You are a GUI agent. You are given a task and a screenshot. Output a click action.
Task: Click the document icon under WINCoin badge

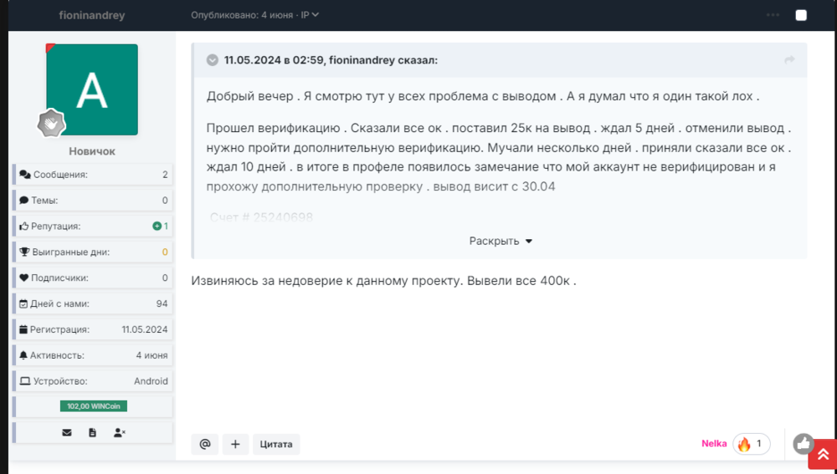pyautogui.click(x=92, y=432)
